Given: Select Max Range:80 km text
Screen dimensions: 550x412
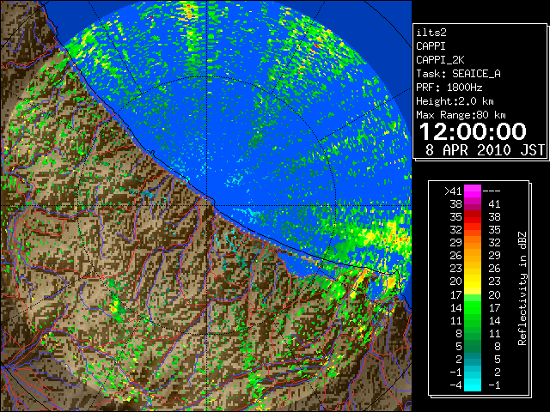Looking at the screenshot, I should click(x=461, y=115).
